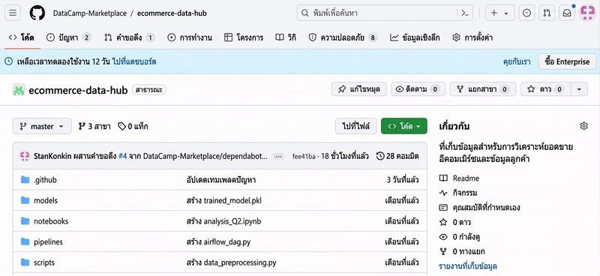Open the สร้าง analysis_Q2.ipynb commit message
Viewport: 600px width, 276px height.
click(x=223, y=221)
